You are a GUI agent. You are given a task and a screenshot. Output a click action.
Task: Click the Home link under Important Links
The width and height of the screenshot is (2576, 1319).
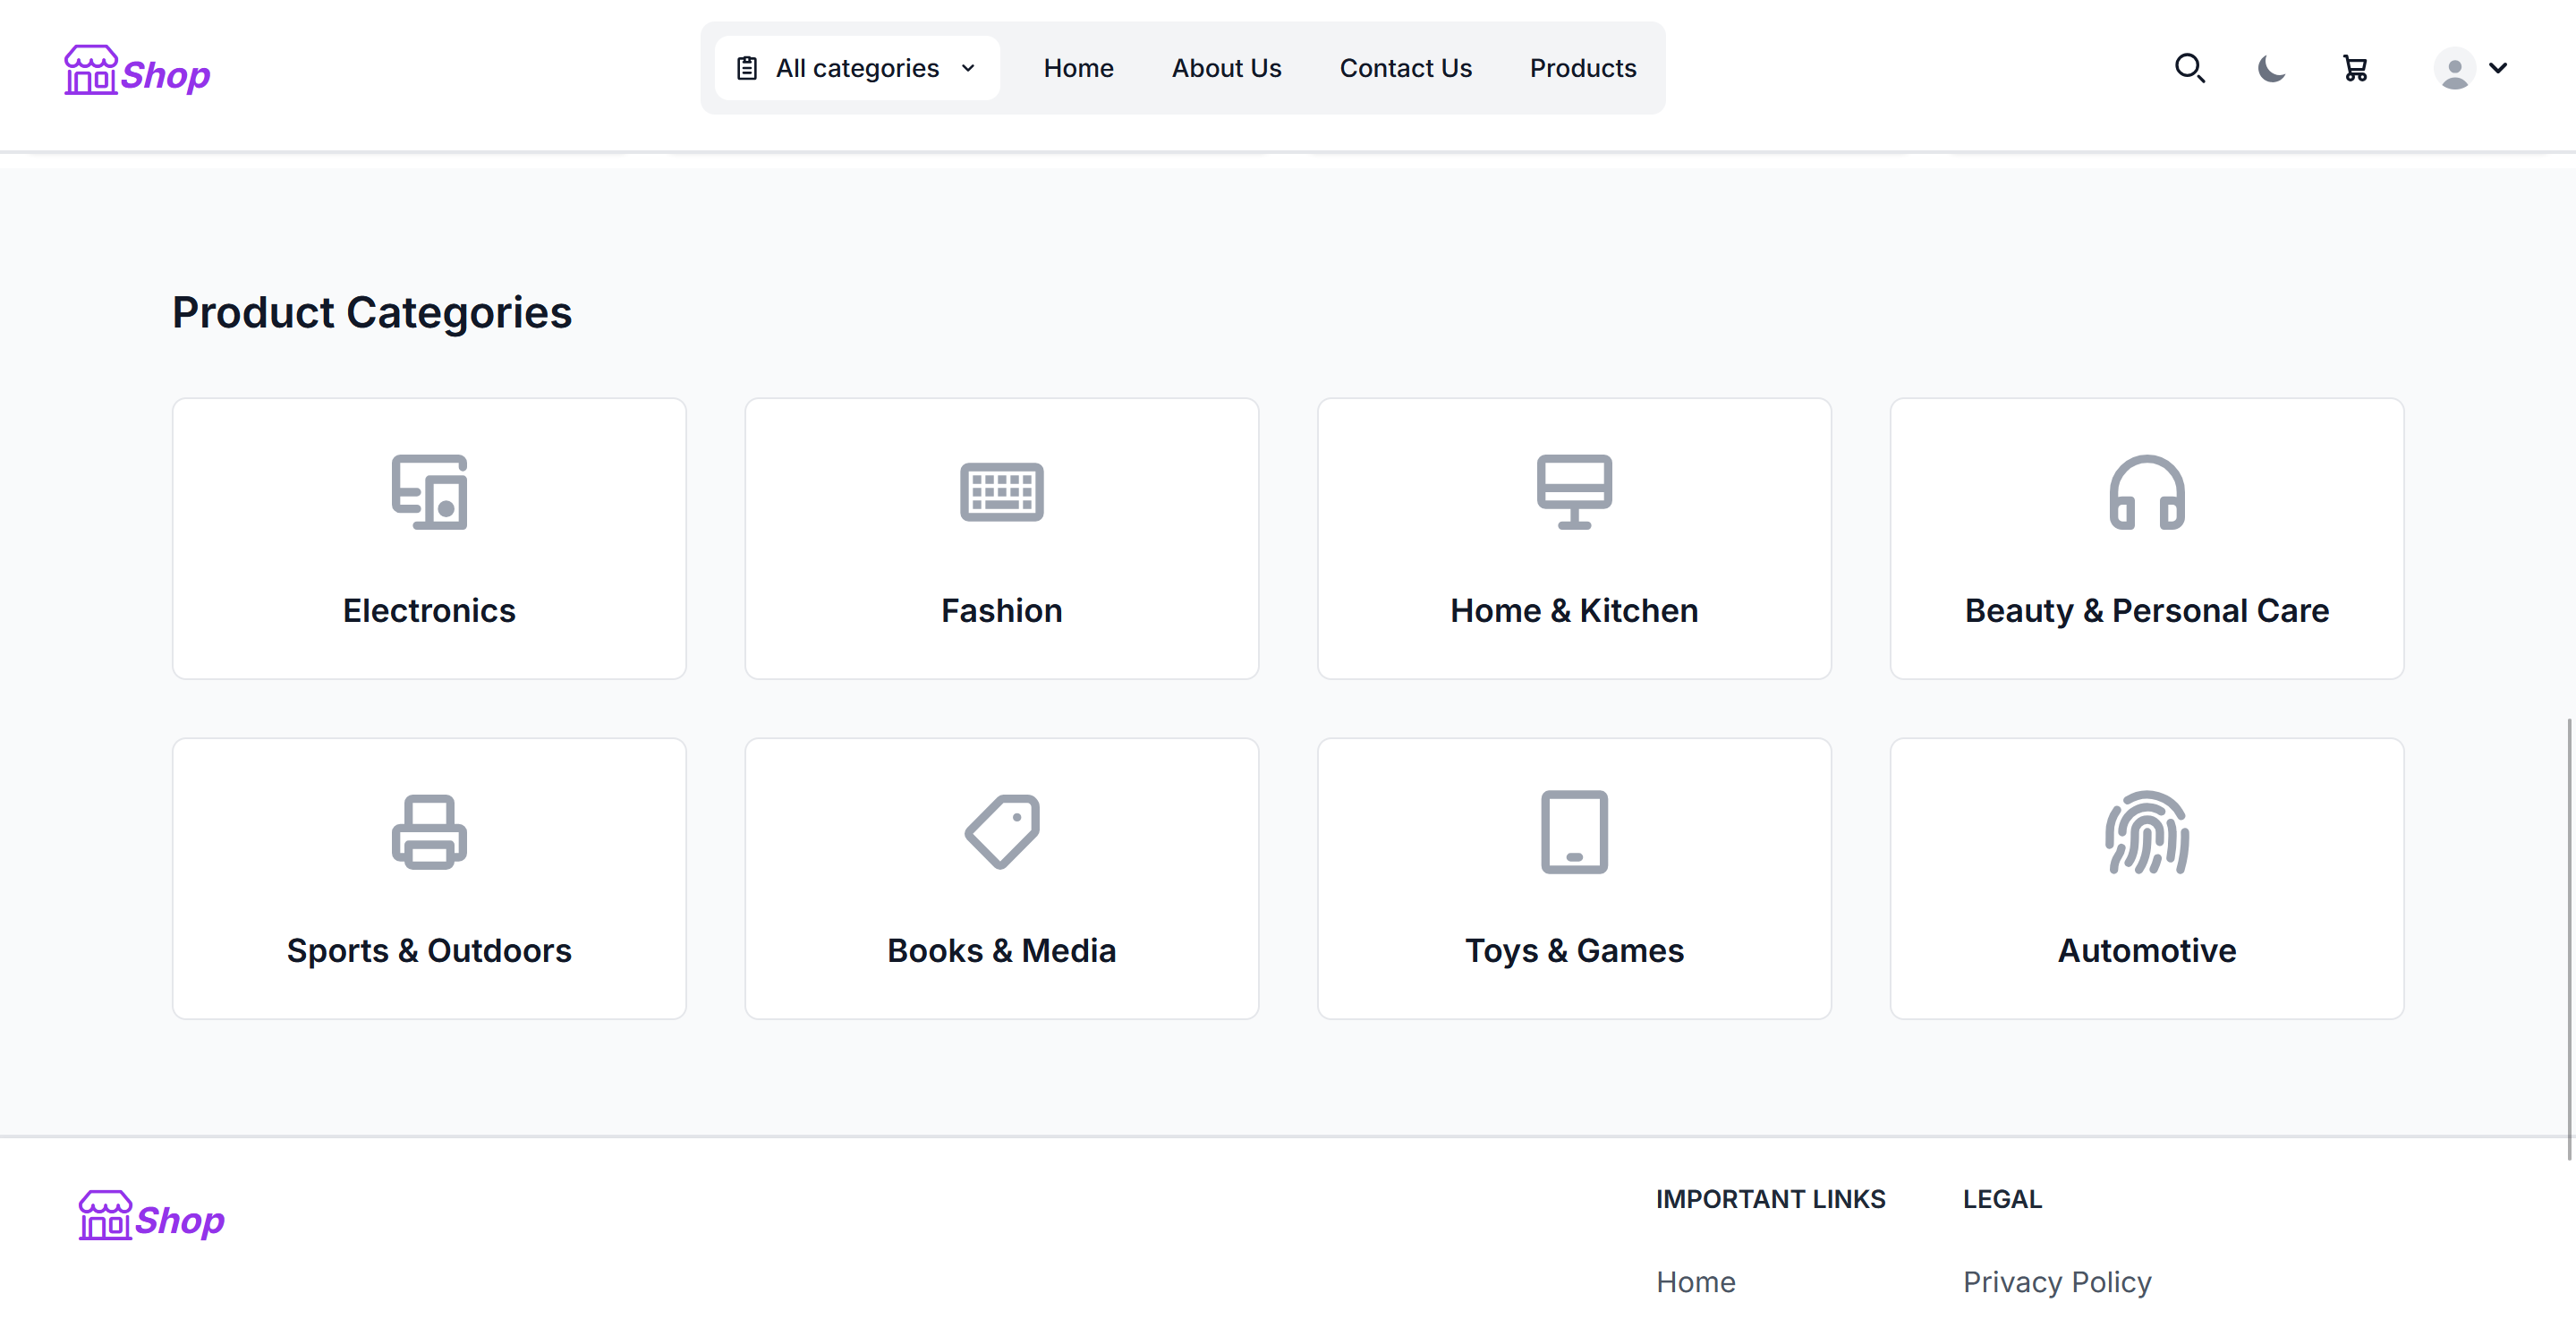pyautogui.click(x=1695, y=1281)
